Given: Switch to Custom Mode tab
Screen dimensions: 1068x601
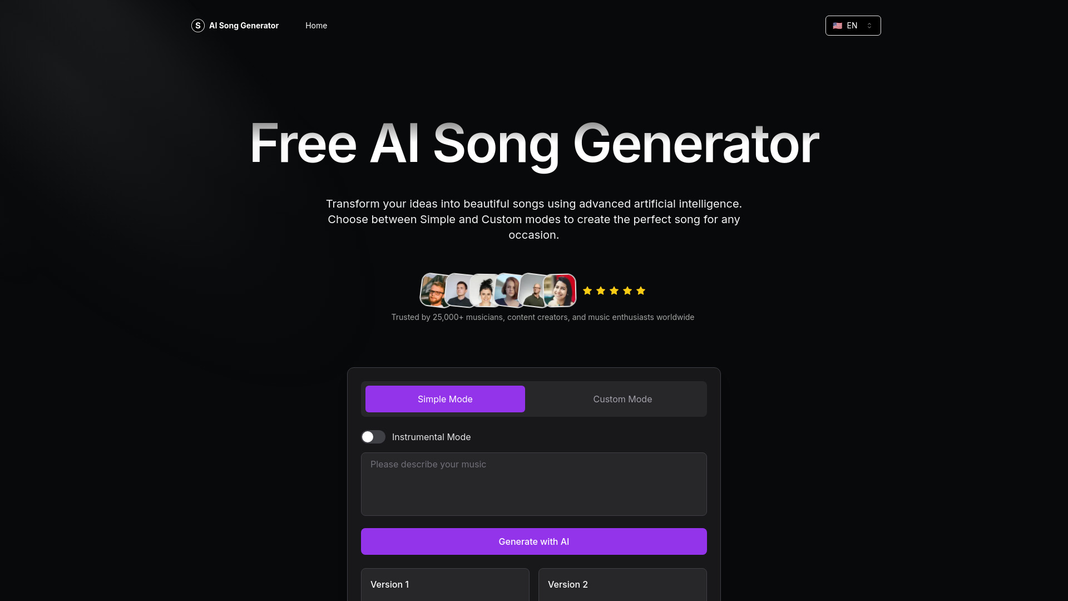Looking at the screenshot, I should [x=622, y=398].
